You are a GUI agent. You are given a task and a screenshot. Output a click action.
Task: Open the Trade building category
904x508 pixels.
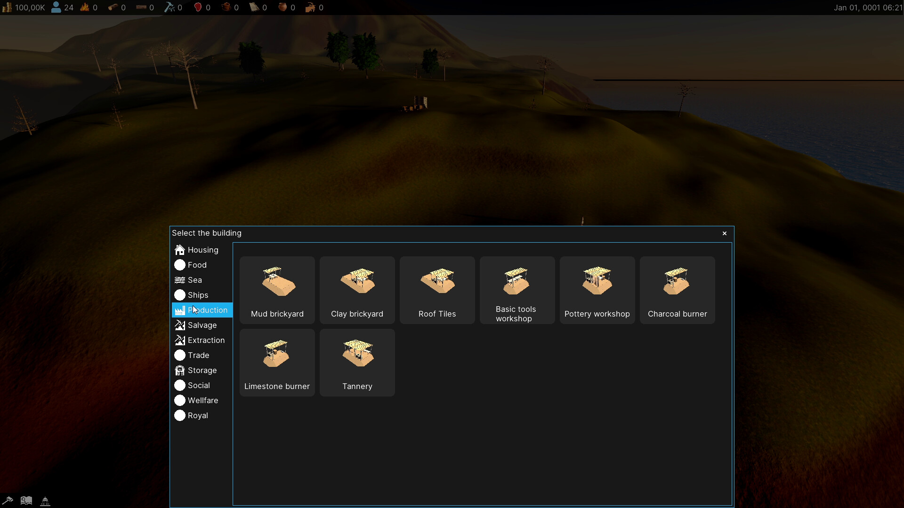click(x=202, y=355)
